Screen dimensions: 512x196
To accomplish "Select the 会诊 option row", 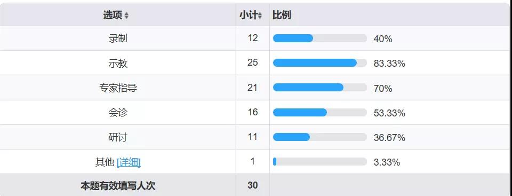I will [x=256, y=112].
